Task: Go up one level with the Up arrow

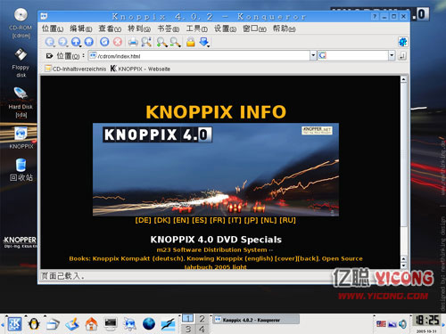Action: pos(76,42)
